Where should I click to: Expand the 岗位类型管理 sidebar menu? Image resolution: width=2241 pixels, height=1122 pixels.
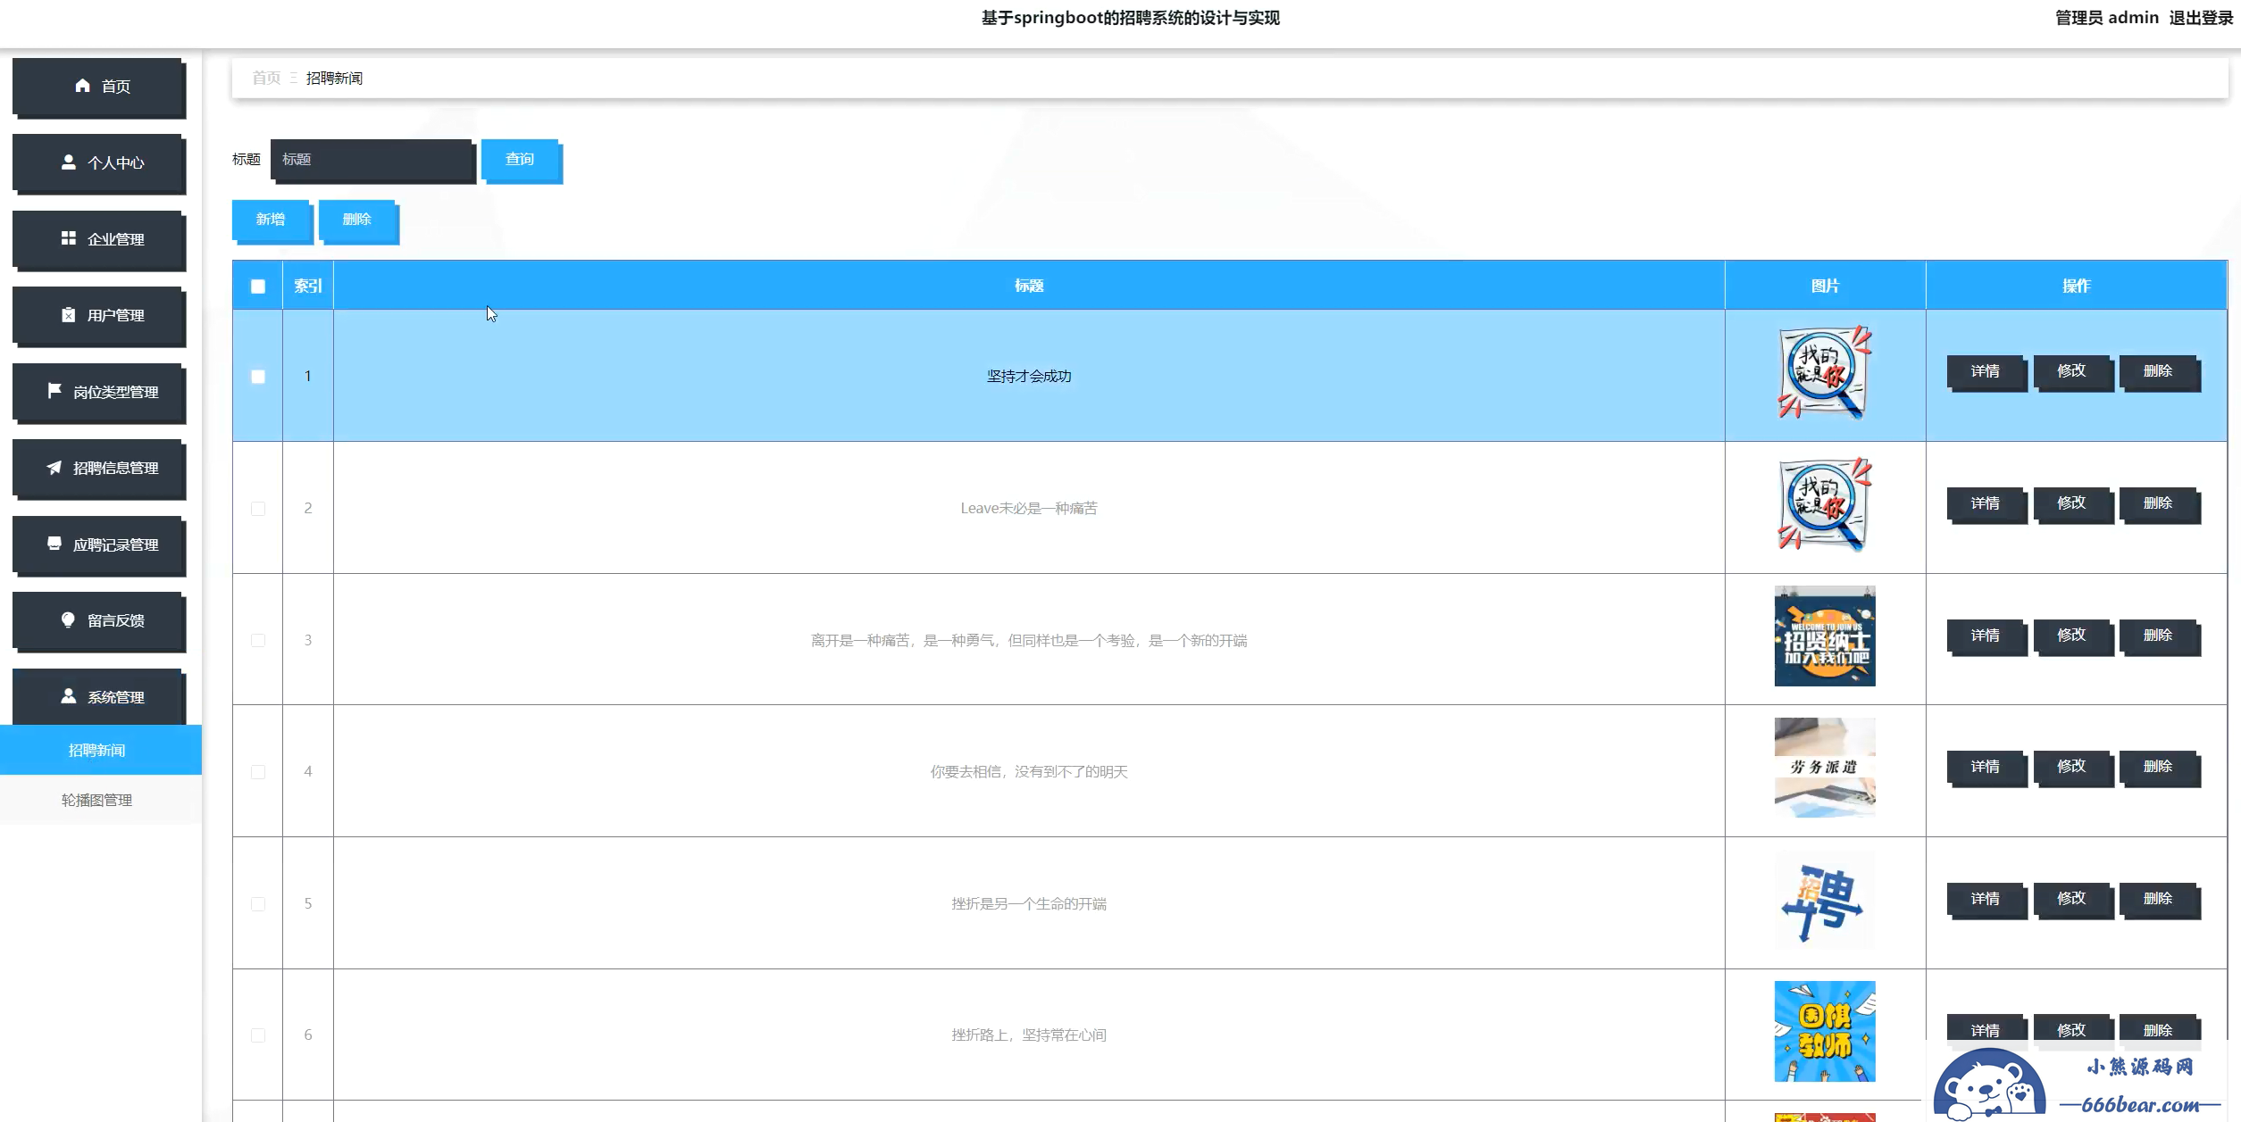coord(99,393)
